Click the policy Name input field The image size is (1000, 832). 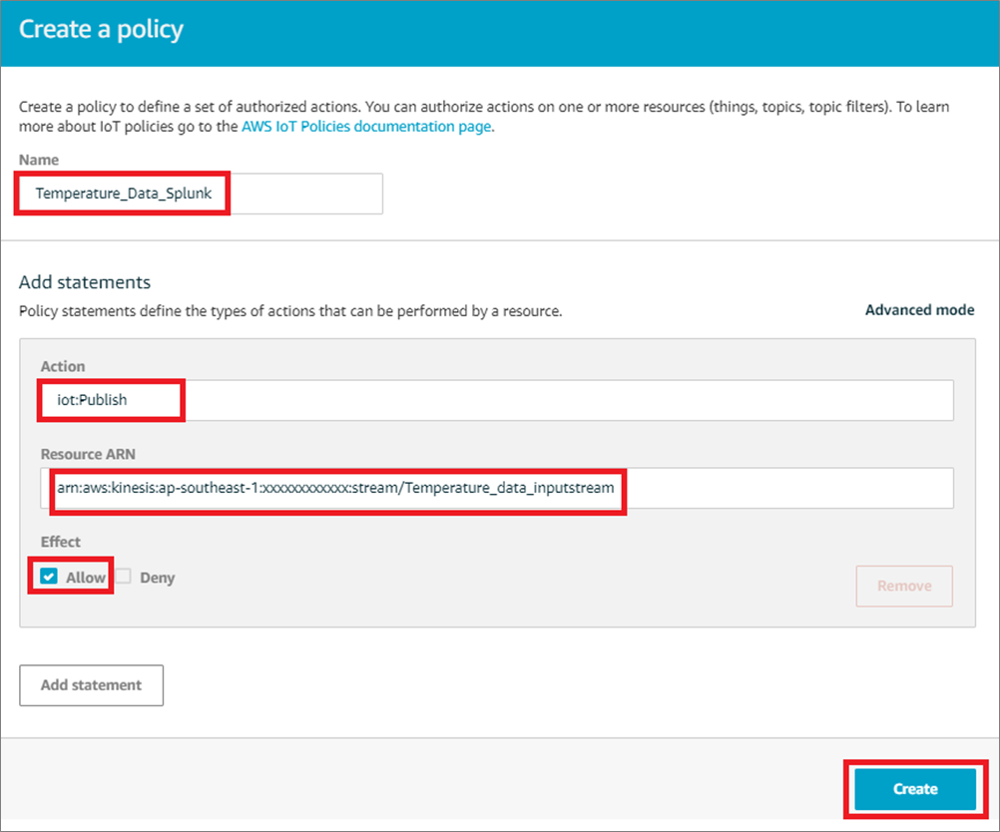(201, 194)
